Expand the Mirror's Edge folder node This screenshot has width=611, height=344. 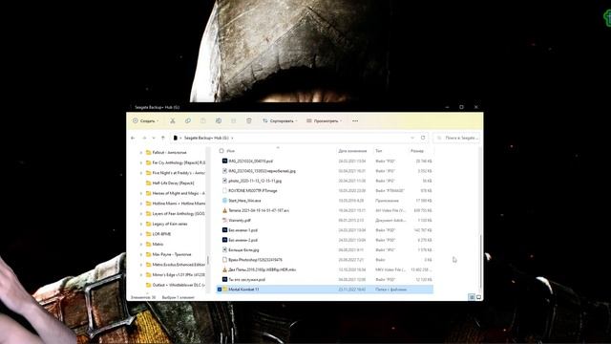141,274
